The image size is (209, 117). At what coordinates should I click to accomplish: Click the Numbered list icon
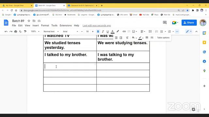[x=169, y=32]
